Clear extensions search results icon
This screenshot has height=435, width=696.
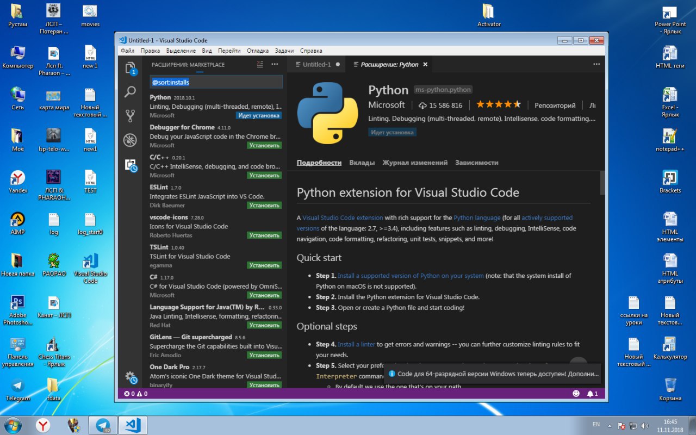260,65
